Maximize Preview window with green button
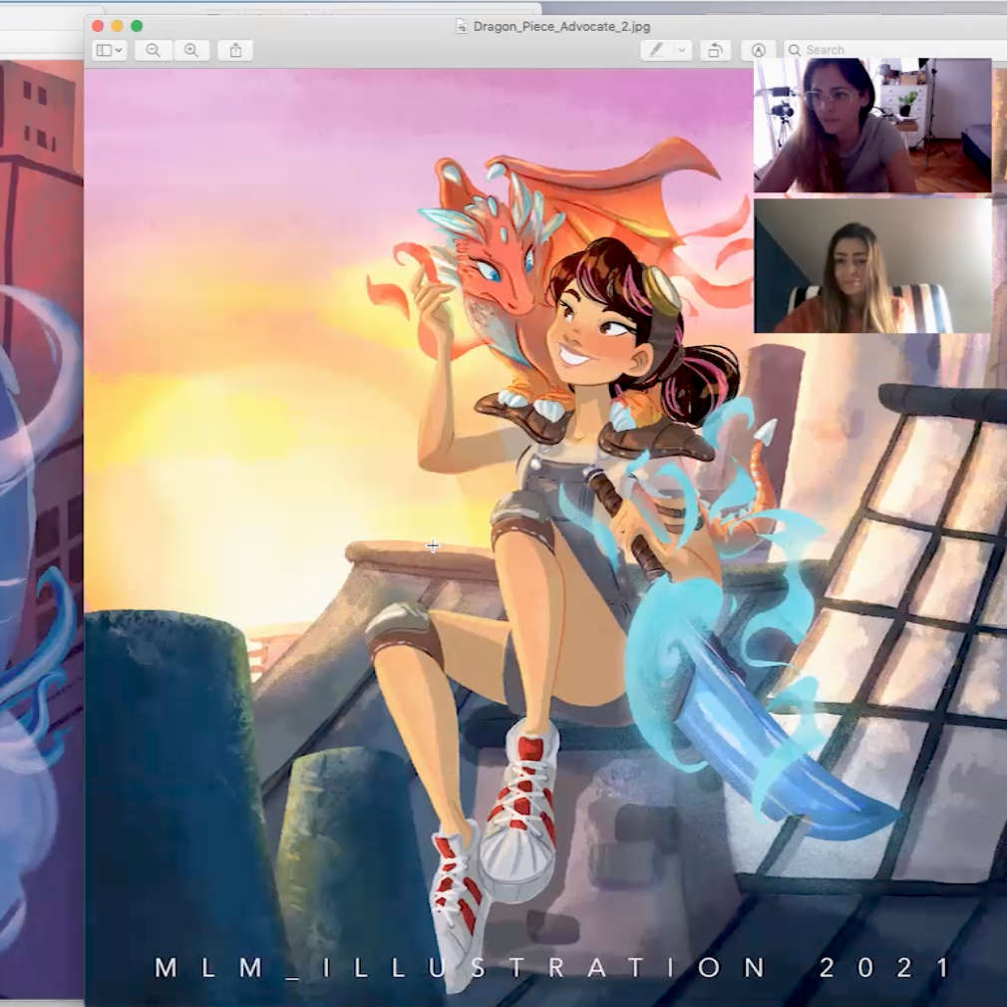Viewport: 1007px width, 1007px height. click(x=137, y=26)
